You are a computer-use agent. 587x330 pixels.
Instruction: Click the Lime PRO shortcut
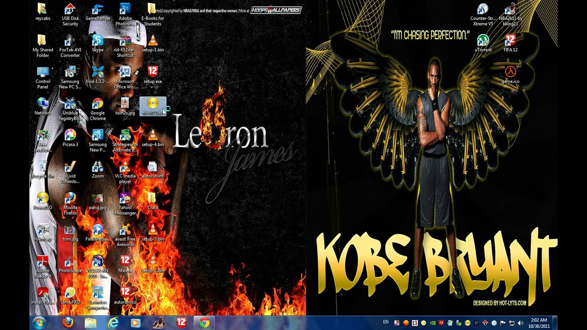tap(70, 296)
